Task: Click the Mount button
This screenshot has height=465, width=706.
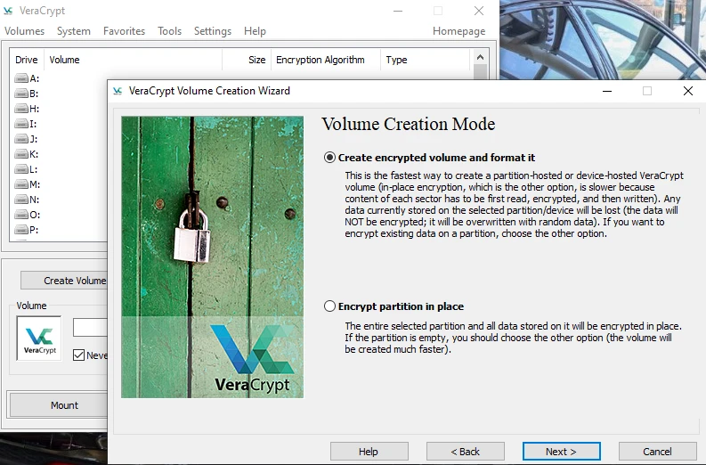Action: [x=59, y=405]
